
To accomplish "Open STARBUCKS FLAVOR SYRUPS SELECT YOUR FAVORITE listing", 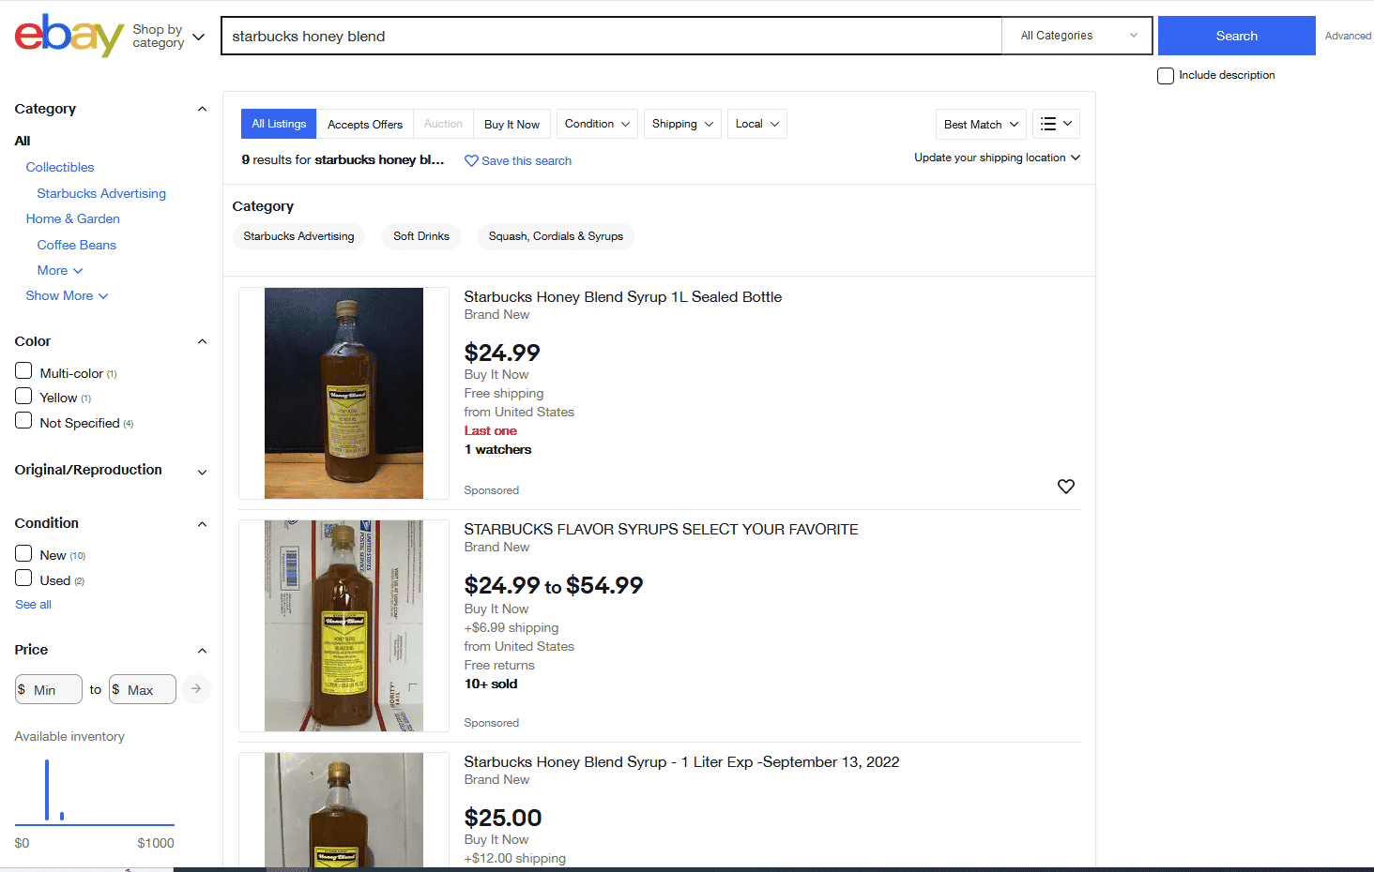I will point(661,530).
